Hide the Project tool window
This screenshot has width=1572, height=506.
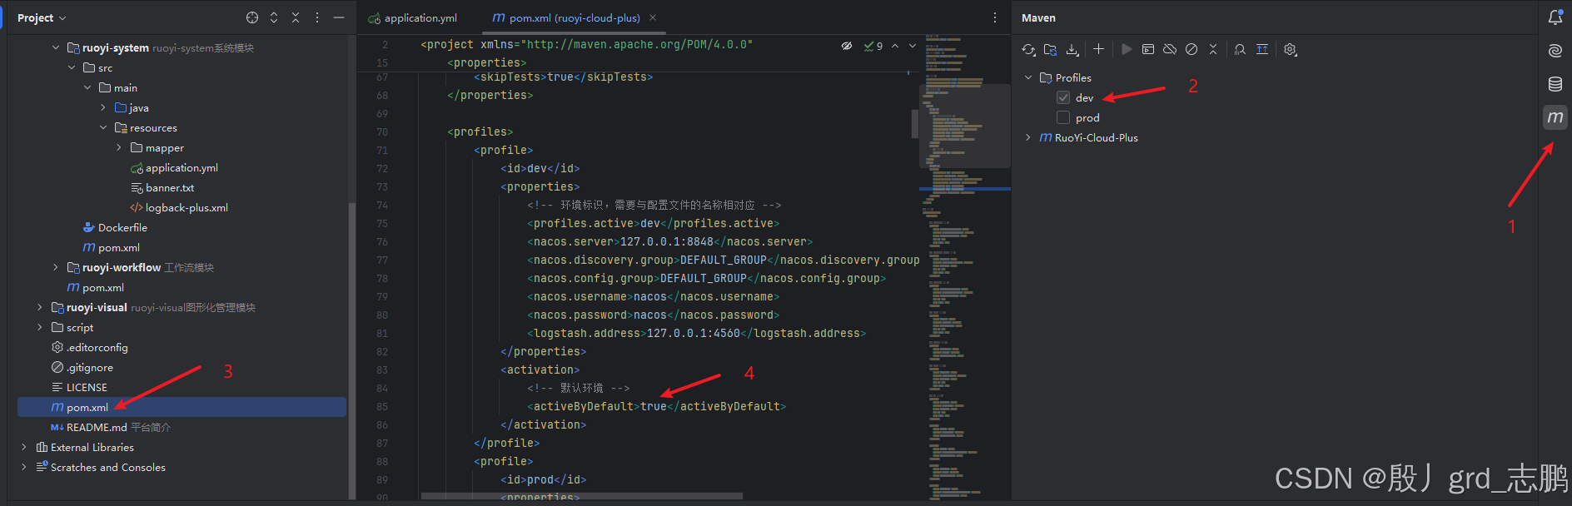(339, 17)
